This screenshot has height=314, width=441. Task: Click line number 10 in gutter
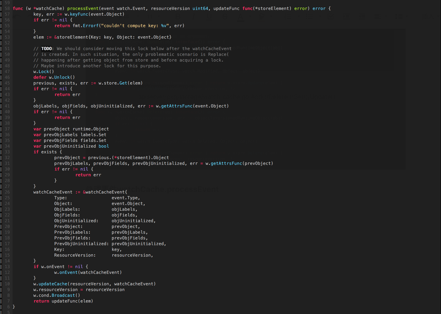(7, 284)
